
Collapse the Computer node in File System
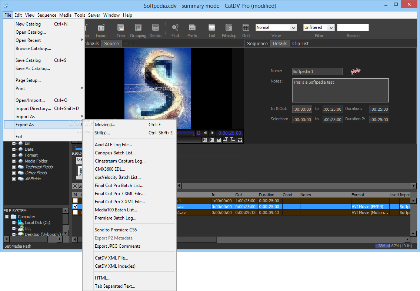point(7,217)
